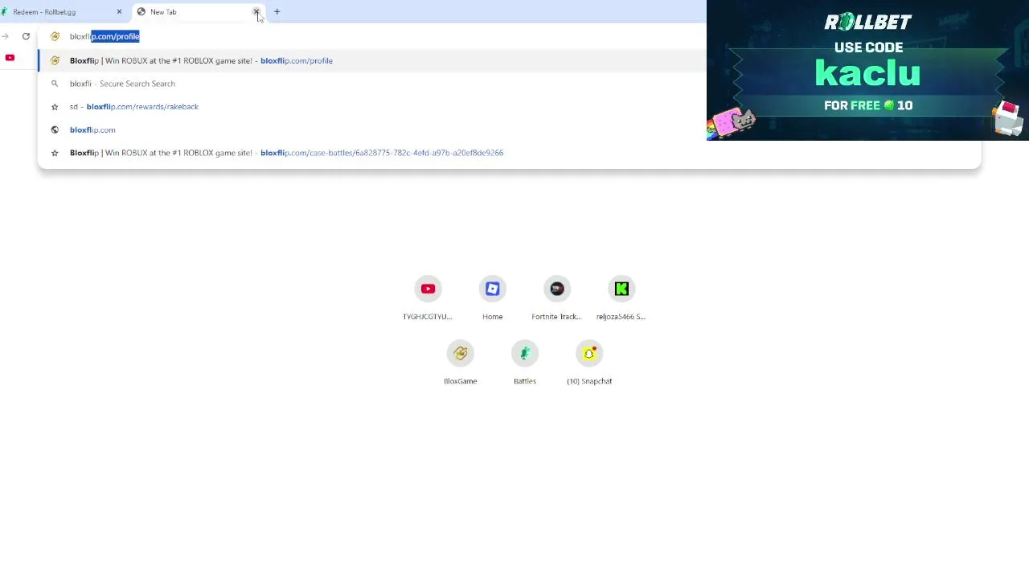Screen dimensions: 1029x579
Task: Select the bloxfli Secure Search suggestion
Action: (510, 84)
